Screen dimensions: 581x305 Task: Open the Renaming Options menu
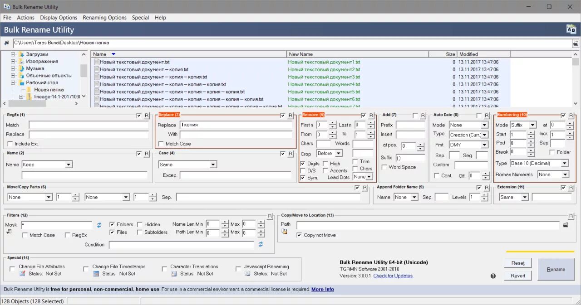point(104,18)
